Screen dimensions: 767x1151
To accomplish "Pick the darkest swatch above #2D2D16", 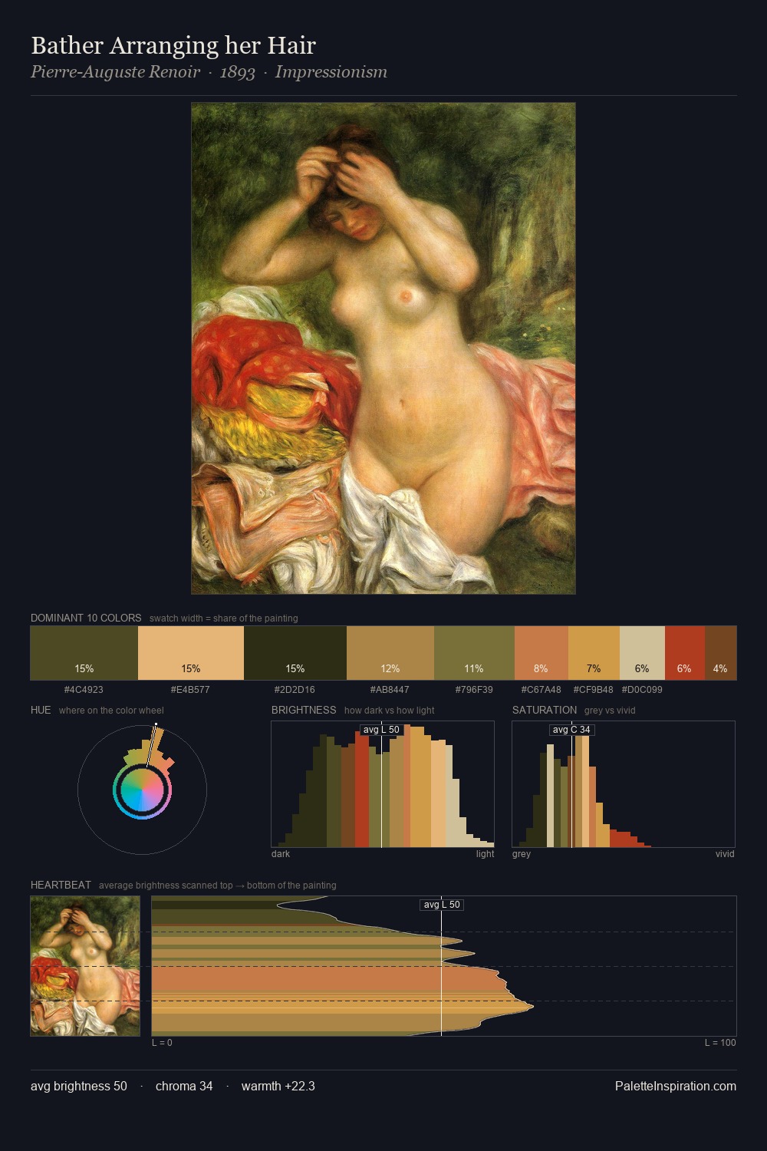I will [295, 653].
